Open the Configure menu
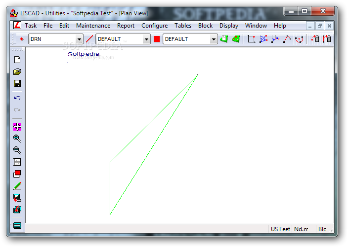Viewport: 348px width, 247px height. click(154, 26)
